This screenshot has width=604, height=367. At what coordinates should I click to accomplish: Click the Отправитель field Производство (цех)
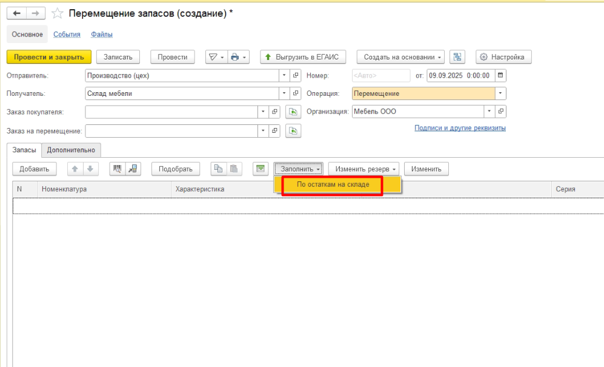182,76
